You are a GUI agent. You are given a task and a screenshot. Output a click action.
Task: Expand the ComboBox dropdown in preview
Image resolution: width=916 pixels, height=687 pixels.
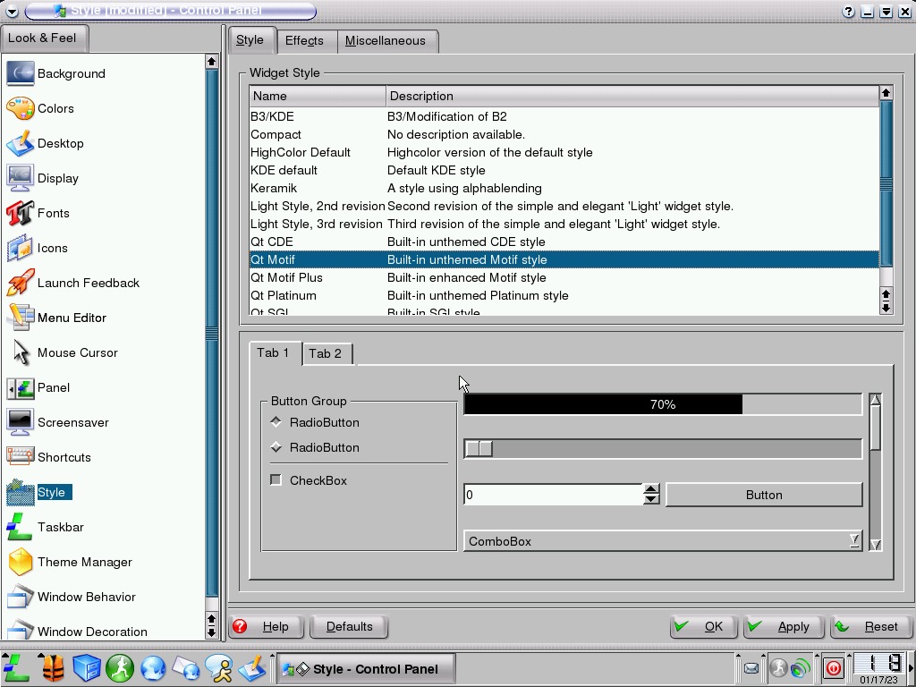854,540
